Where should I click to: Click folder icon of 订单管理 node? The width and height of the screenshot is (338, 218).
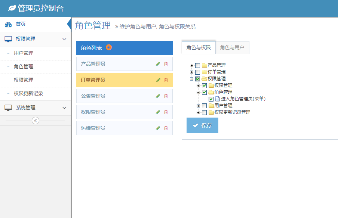[205, 72]
